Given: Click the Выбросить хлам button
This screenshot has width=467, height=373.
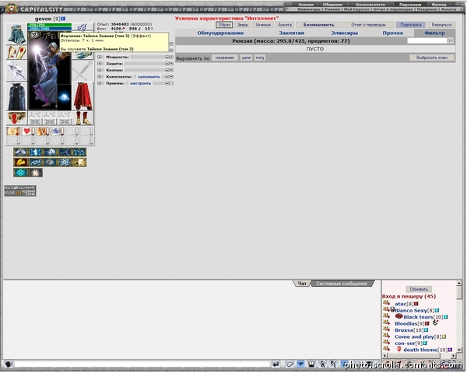Looking at the screenshot, I should (432, 58).
